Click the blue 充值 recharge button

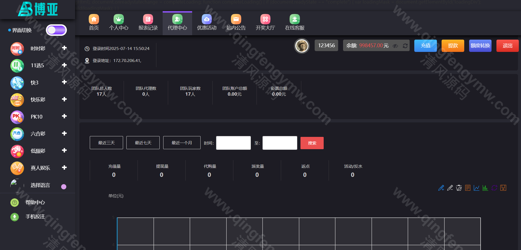pyautogui.click(x=425, y=46)
